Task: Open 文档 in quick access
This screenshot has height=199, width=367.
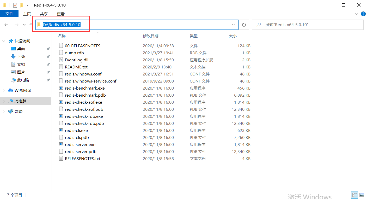Action: [21, 64]
